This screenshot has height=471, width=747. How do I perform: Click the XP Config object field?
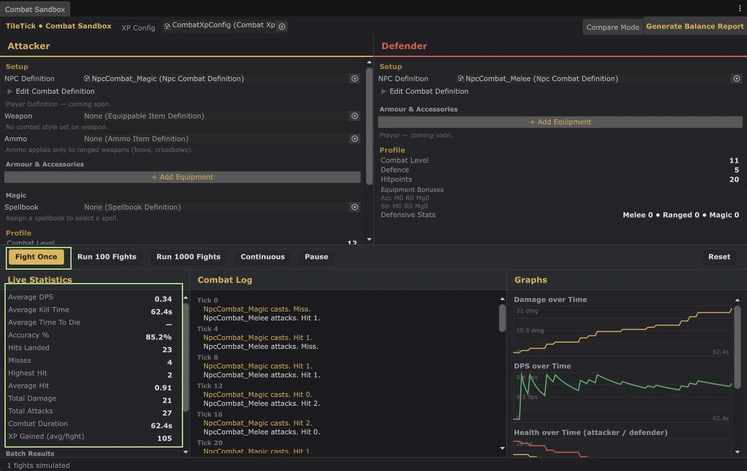pos(225,26)
